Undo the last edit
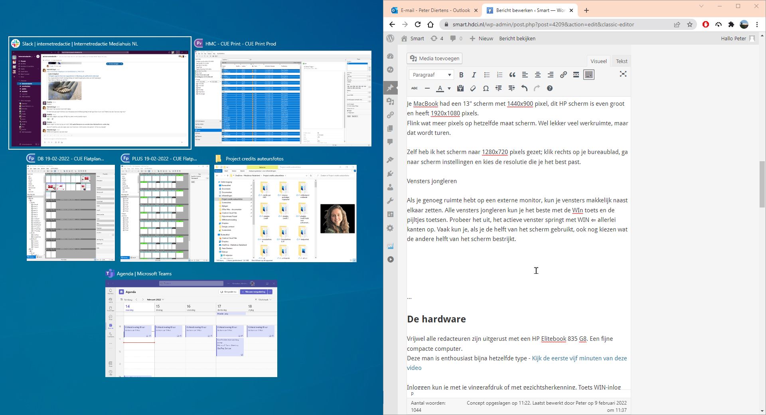Viewport: 766px width, 415px height. (524, 88)
